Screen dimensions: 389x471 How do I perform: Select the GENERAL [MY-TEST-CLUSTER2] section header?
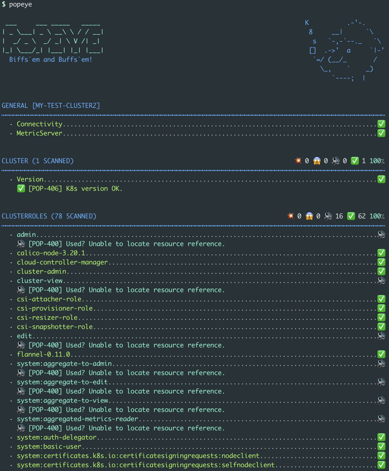(x=51, y=106)
